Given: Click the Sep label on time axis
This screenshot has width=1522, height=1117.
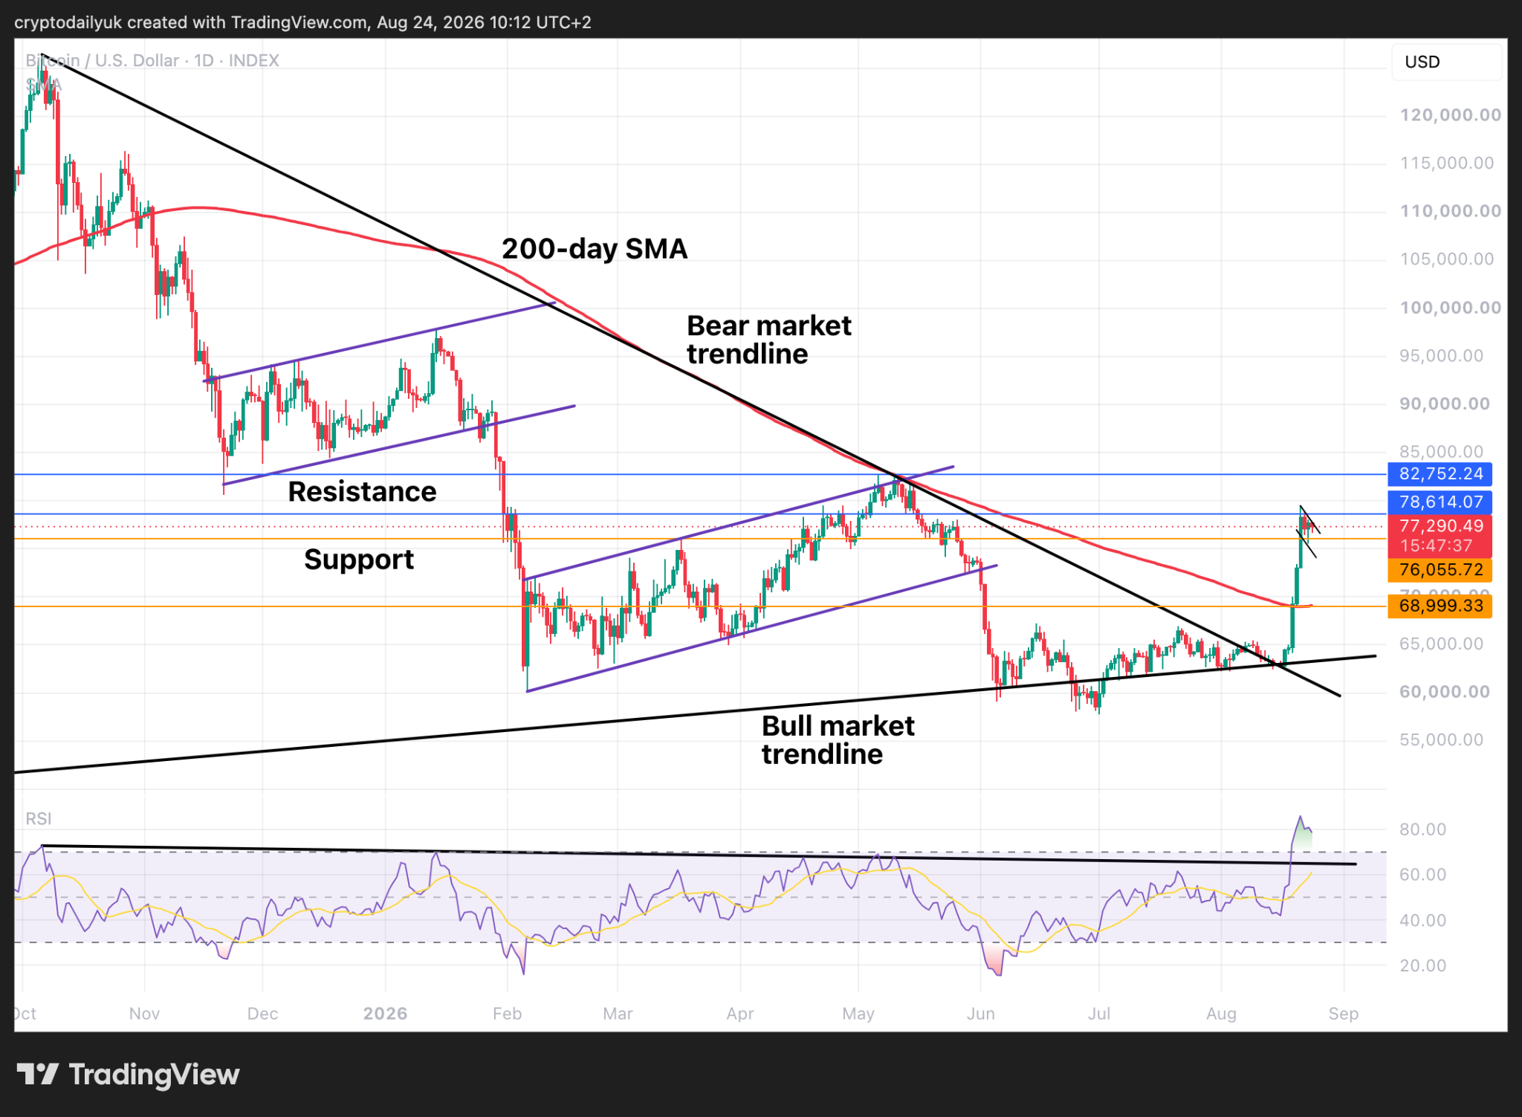Looking at the screenshot, I should (1344, 1014).
